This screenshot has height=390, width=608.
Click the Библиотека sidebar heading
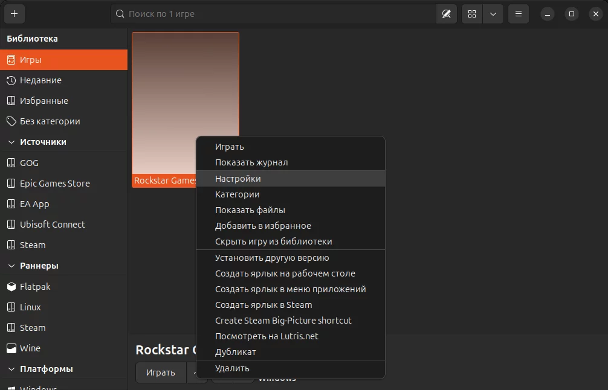32,39
